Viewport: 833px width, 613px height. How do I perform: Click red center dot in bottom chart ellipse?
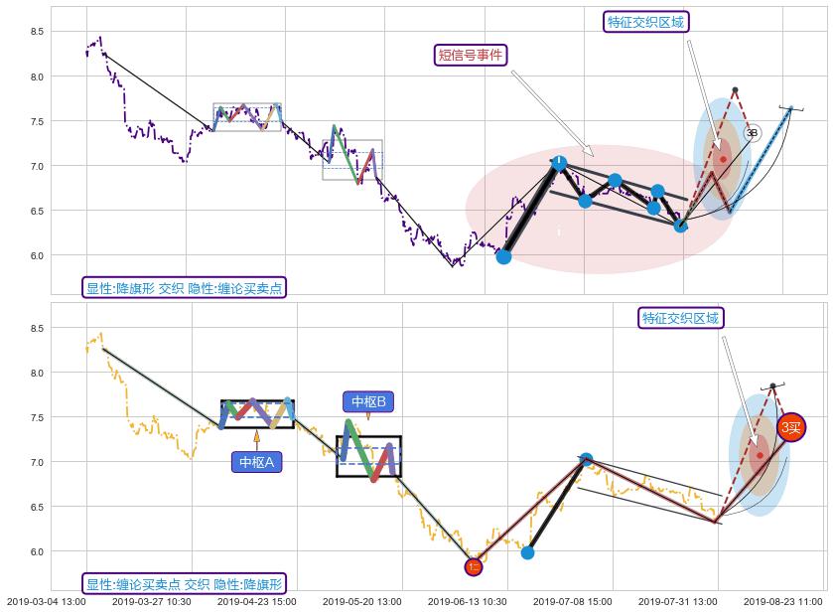760,456
